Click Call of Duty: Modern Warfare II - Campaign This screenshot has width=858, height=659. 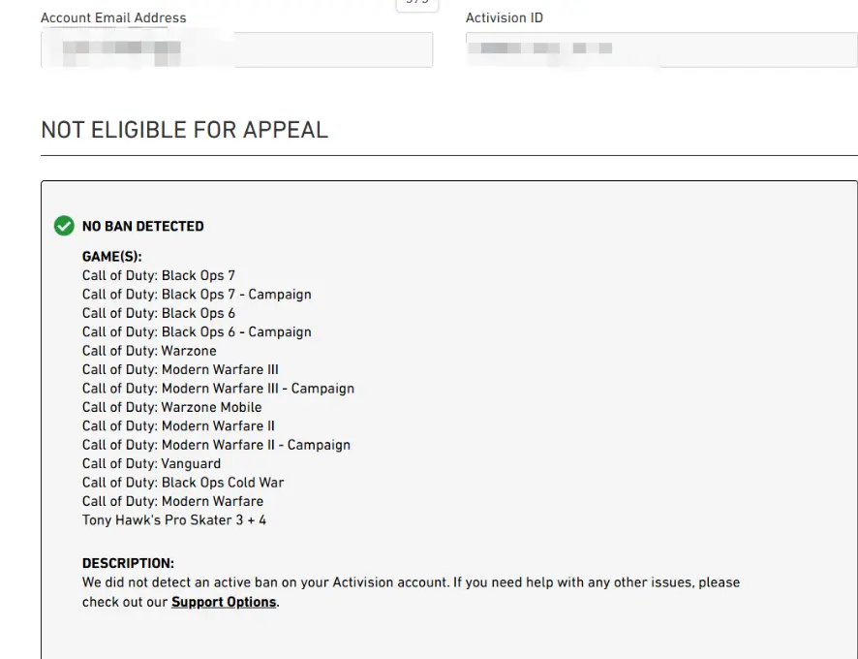tap(216, 445)
